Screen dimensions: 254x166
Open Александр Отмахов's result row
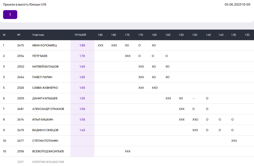click(x=48, y=109)
